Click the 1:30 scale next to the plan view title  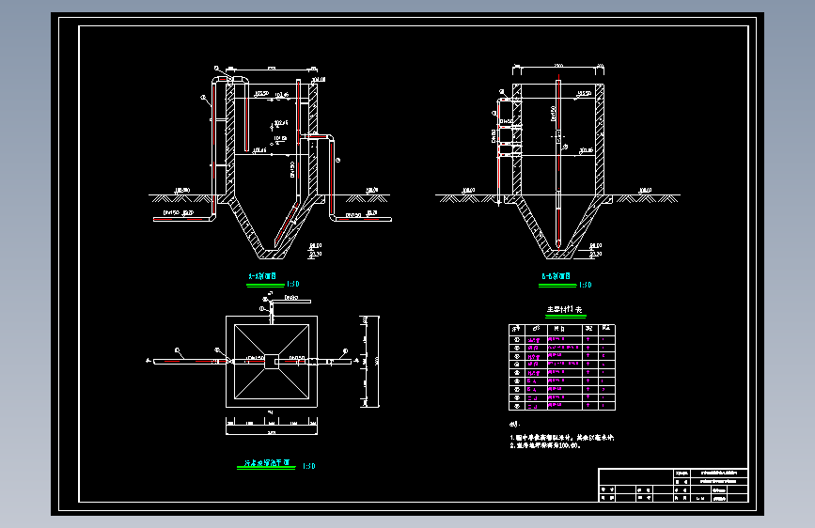click(308, 466)
